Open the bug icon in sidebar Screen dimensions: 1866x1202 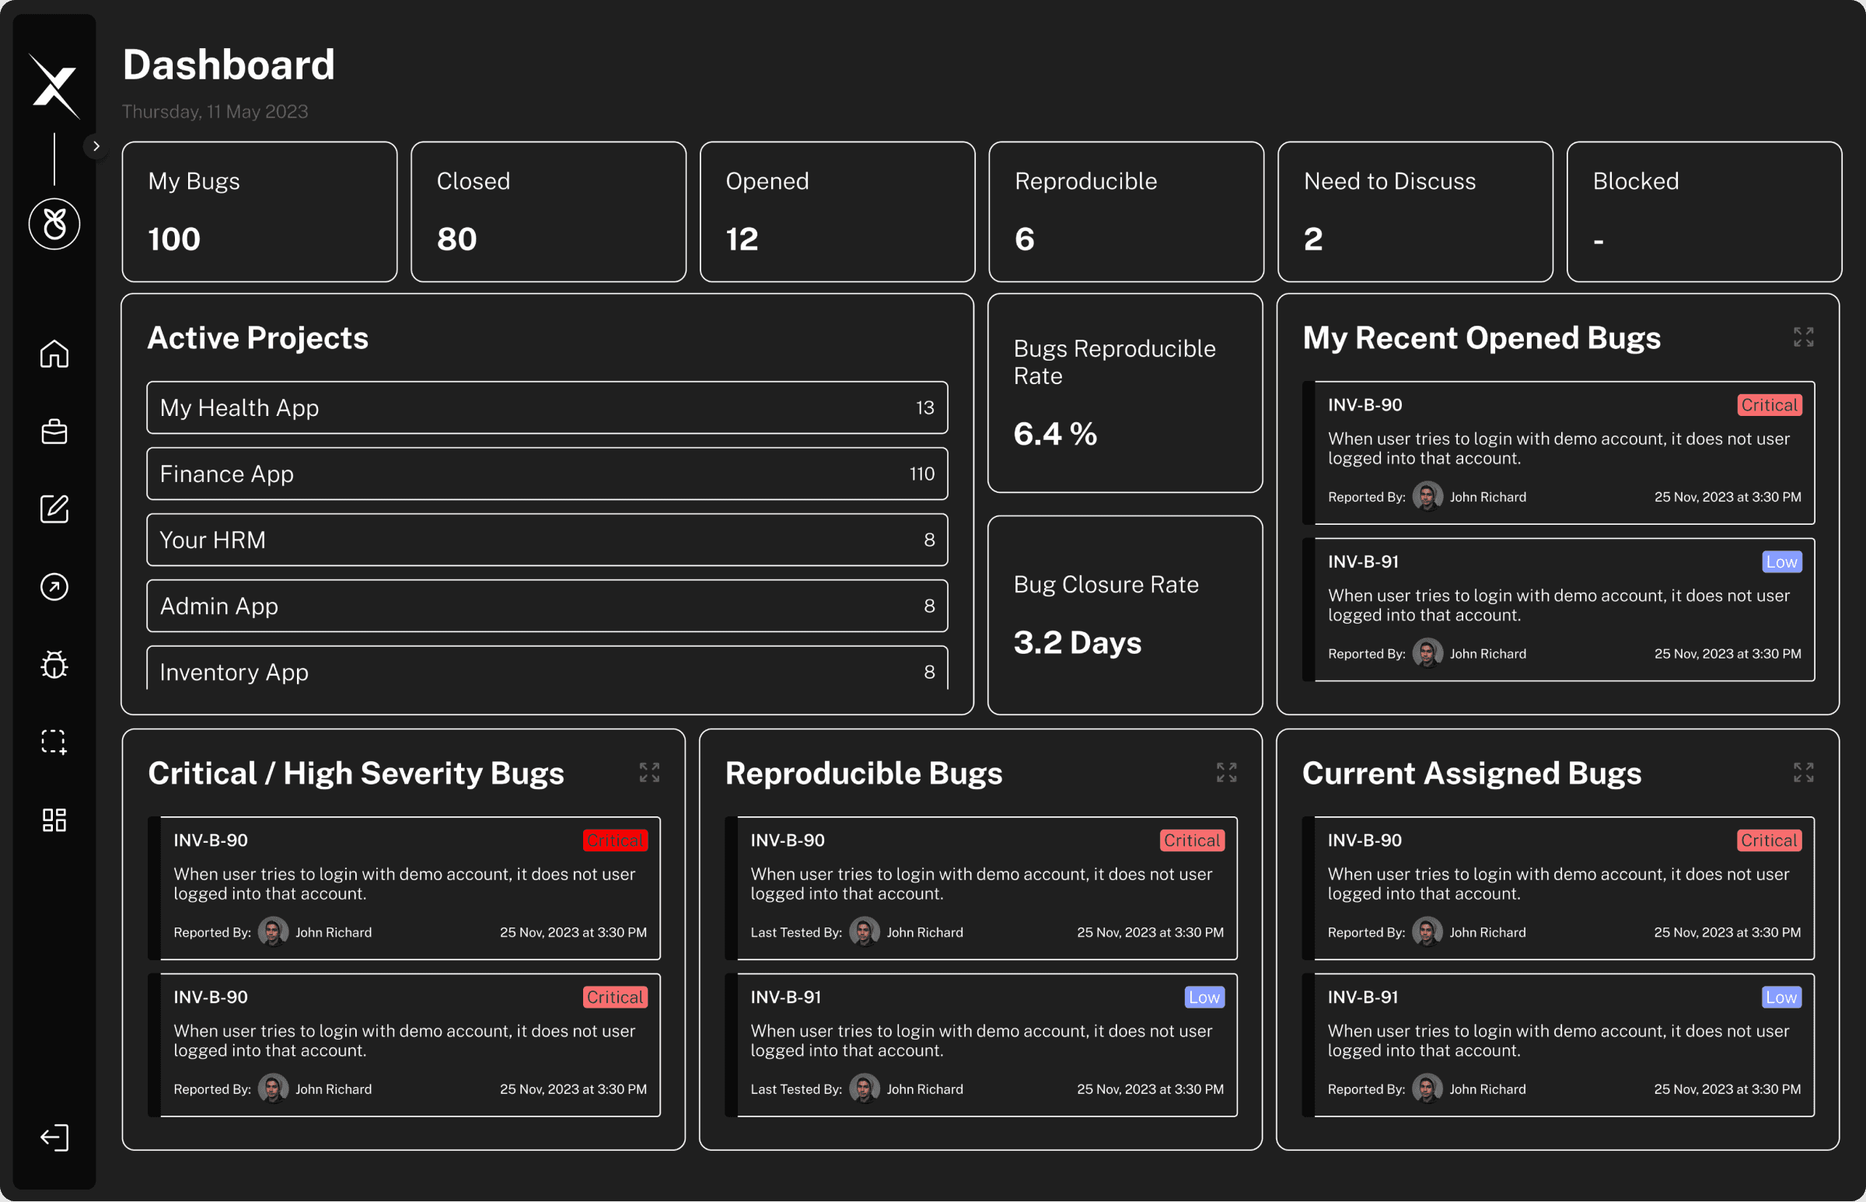[54, 664]
